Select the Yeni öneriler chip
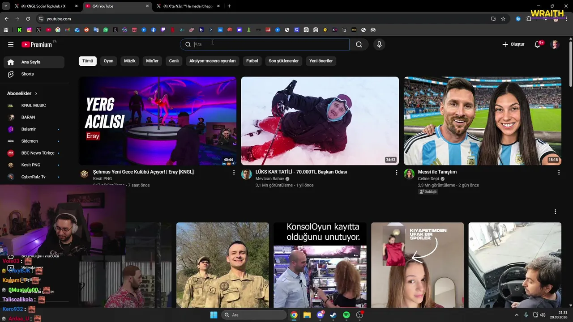 point(321,61)
